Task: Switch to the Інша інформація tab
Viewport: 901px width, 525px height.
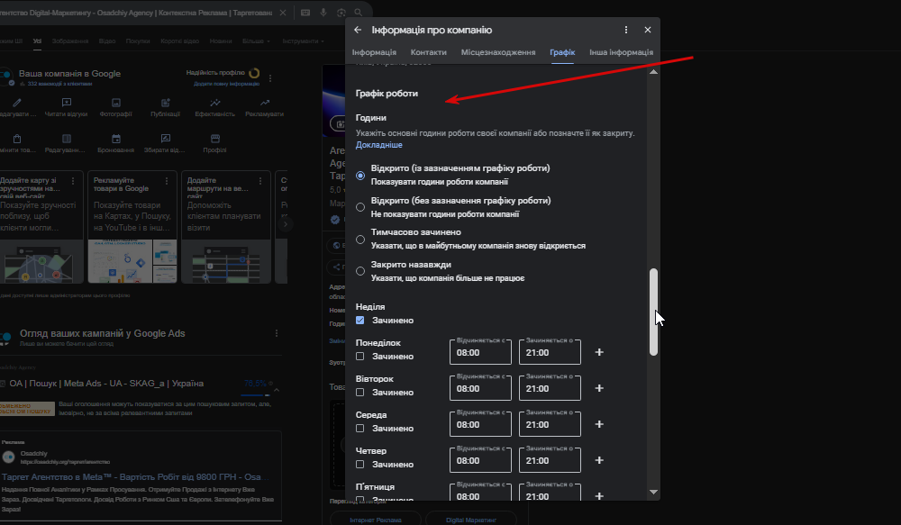Action: pos(621,52)
